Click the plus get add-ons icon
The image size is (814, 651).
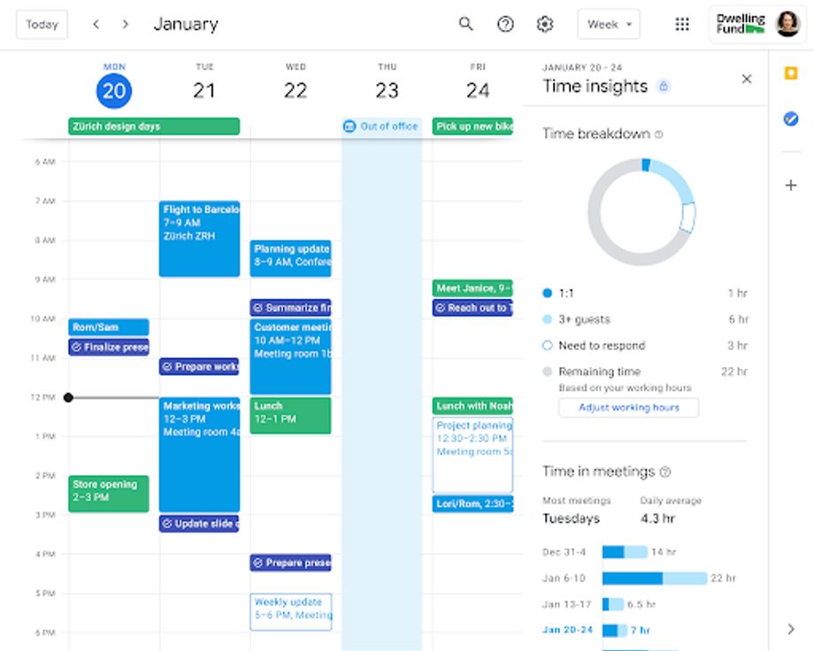pos(791,186)
